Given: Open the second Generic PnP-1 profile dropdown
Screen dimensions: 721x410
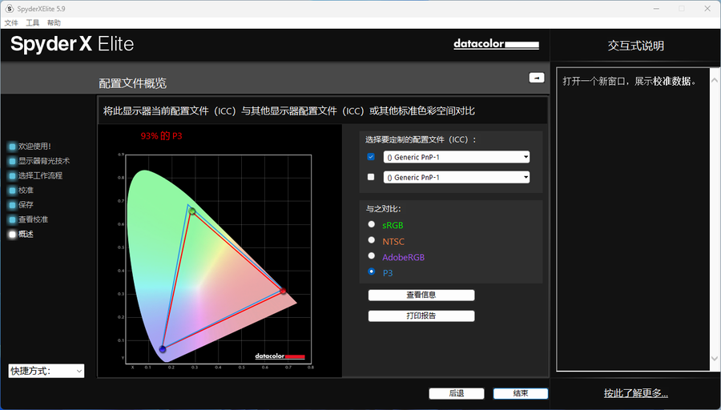Looking at the screenshot, I should 457,177.
